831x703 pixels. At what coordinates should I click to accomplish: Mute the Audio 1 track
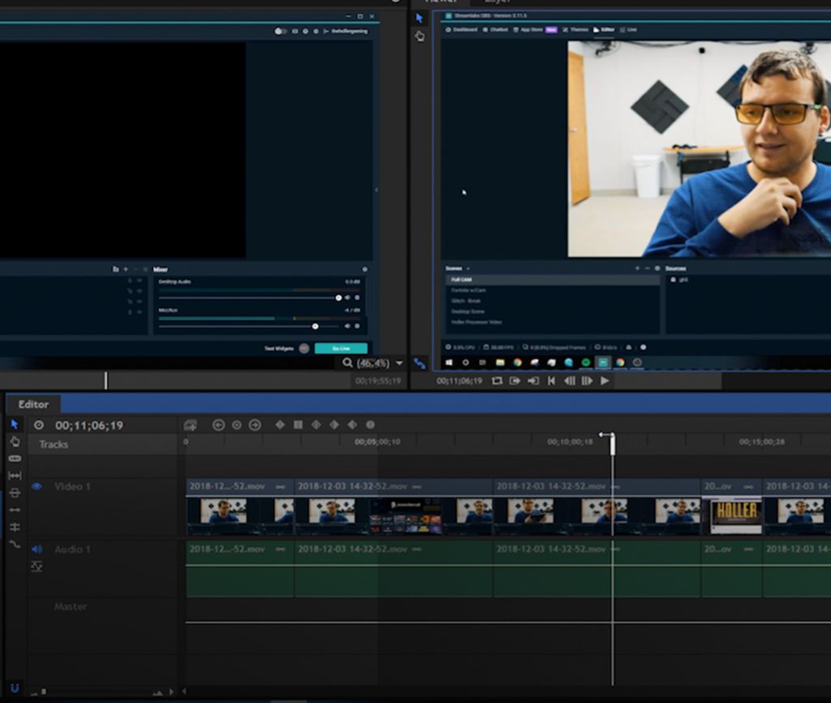tap(37, 549)
